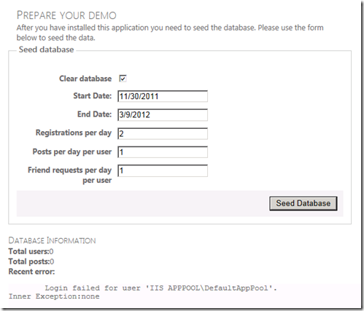
Task: Click the 'Clear database' label
Action: pos(85,79)
